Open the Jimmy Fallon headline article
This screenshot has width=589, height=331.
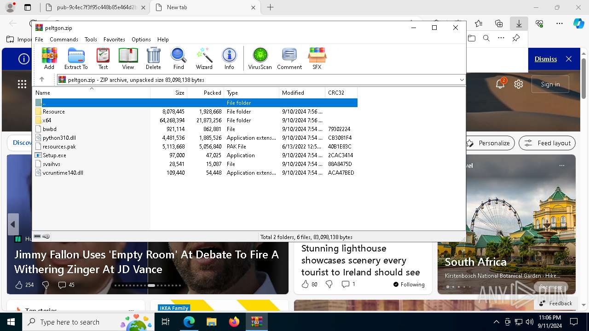[x=147, y=262]
